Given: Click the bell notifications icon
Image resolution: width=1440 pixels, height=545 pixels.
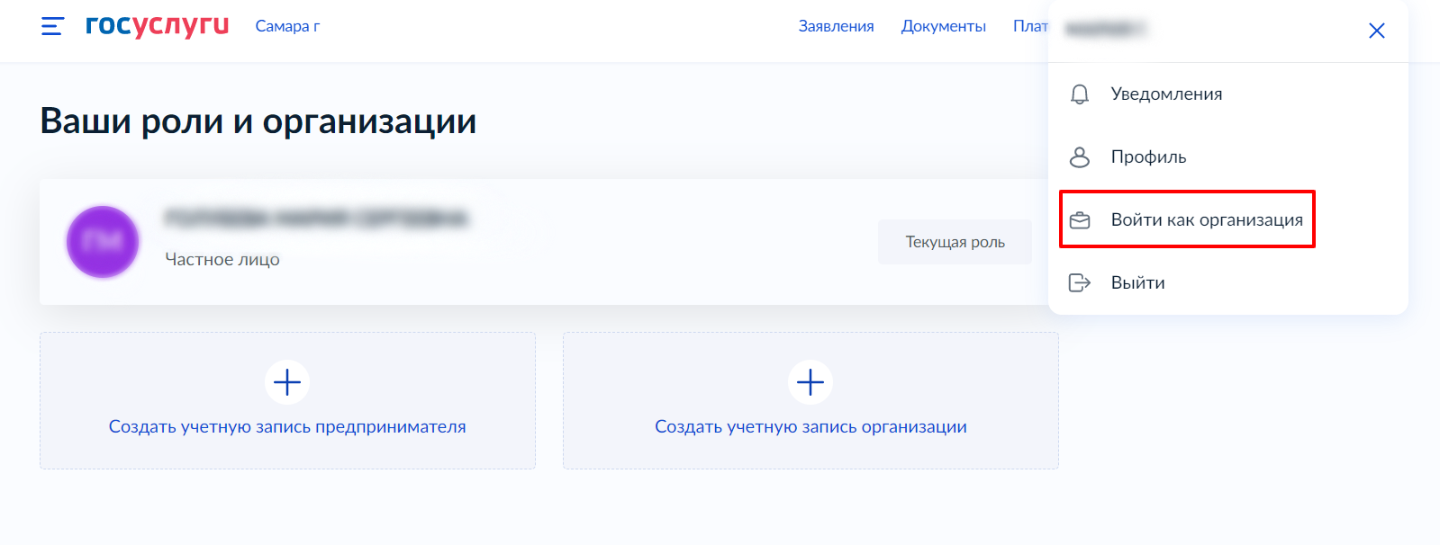Looking at the screenshot, I should click(x=1079, y=94).
